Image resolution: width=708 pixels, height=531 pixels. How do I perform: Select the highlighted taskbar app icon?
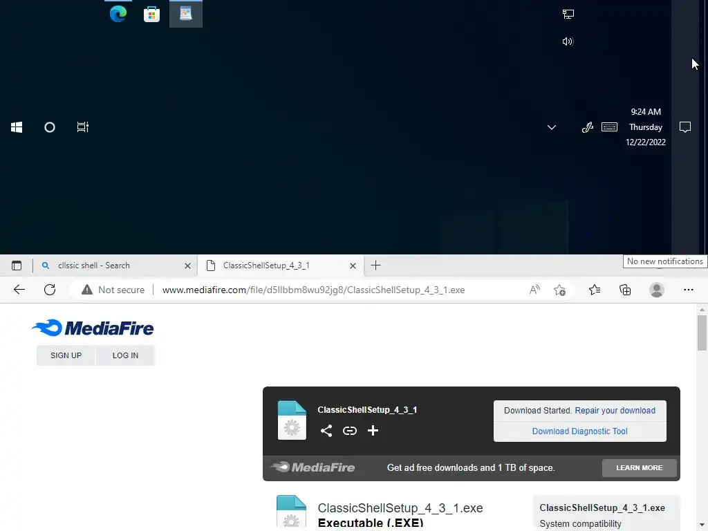click(186, 14)
